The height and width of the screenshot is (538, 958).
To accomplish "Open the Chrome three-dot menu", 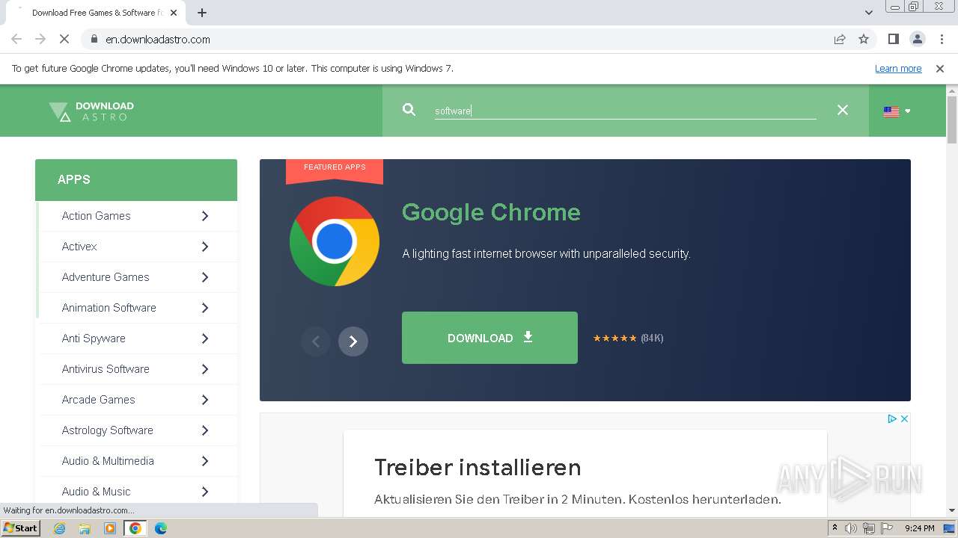I will (941, 39).
